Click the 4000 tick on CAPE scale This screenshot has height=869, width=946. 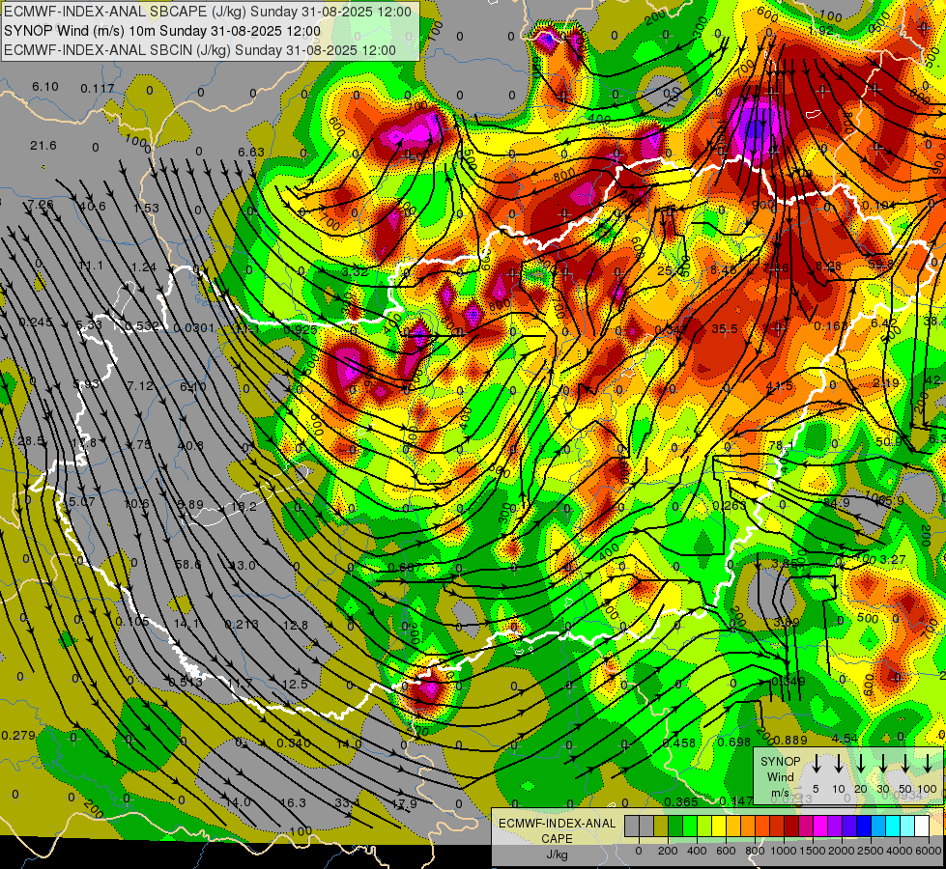pyautogui.click(x=900, y=851)
